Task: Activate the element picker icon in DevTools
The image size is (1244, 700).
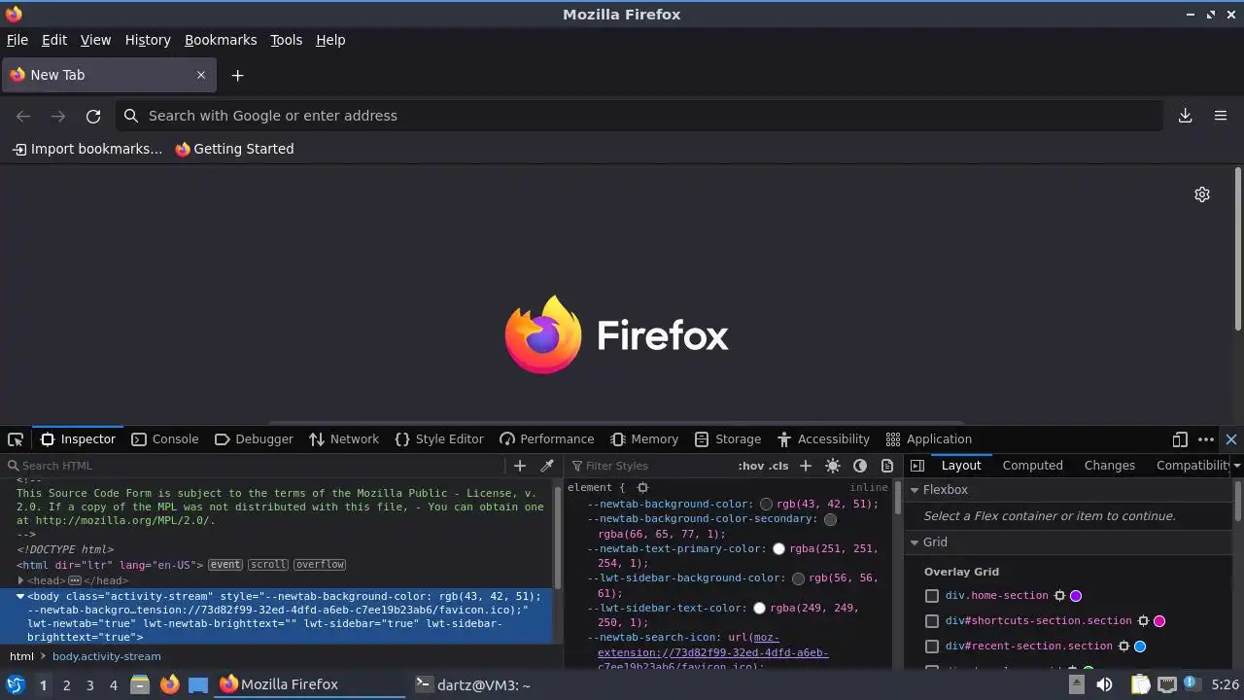Action: 16,439
